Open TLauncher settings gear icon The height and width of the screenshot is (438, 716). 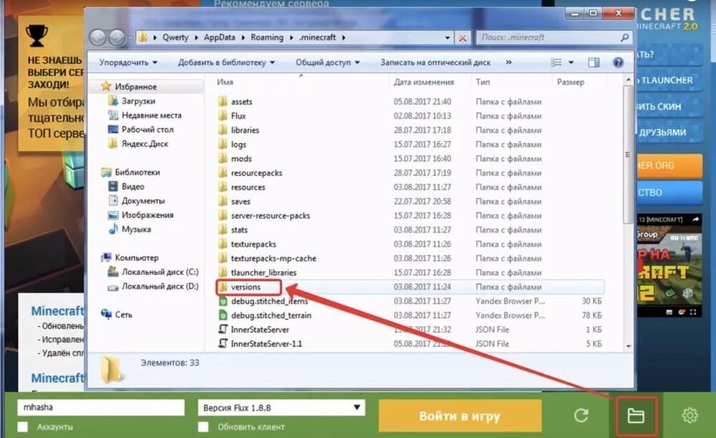[690, 416]
